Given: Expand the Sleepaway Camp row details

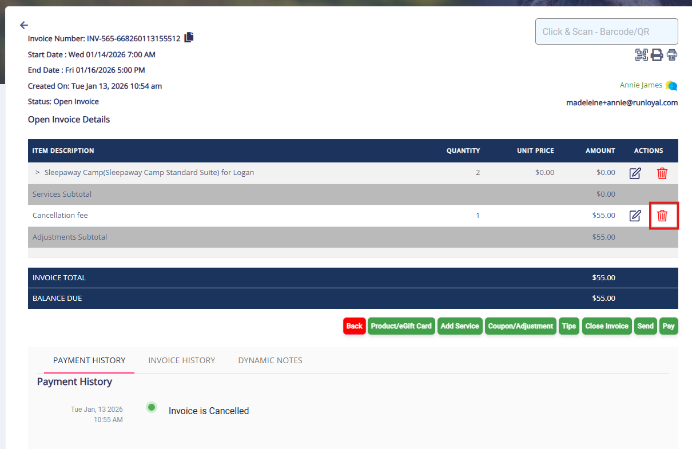Looking at the screenshot, I should 37,172.
